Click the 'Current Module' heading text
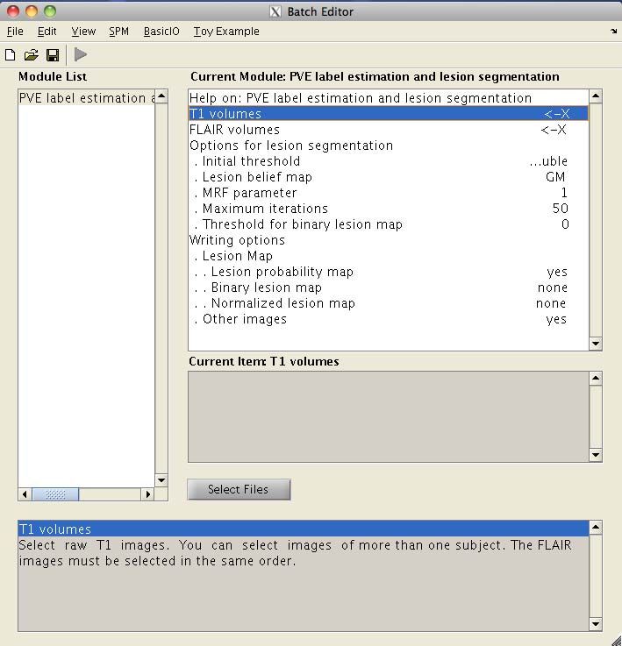Screen dimensions: 622x646 coord(375,76)
